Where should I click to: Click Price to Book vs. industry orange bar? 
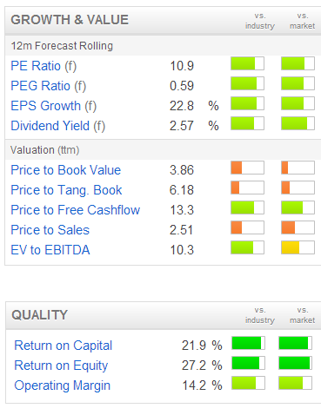pos(247,168)
